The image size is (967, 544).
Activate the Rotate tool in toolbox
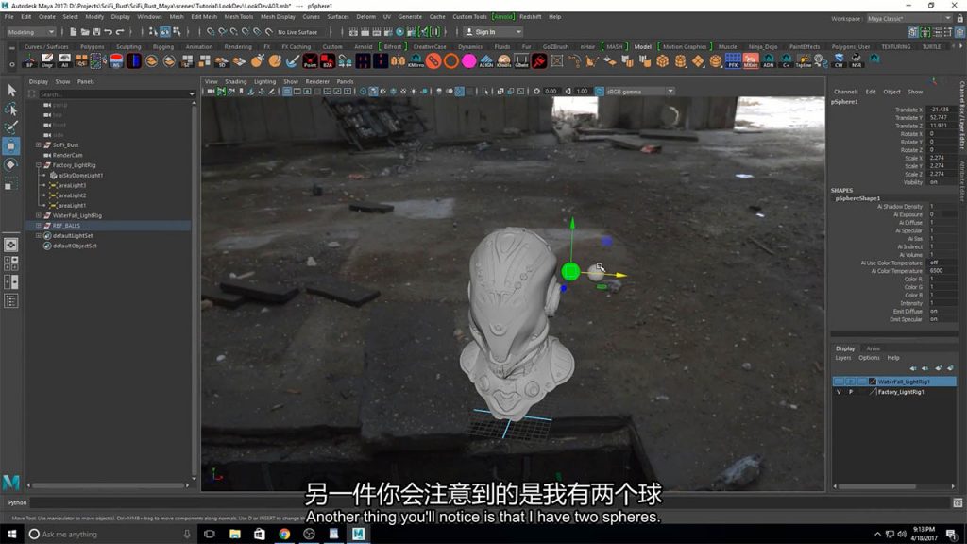click(x=11, y=164)
